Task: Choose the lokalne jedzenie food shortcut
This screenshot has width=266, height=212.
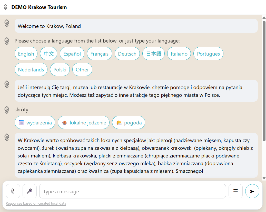Action: 84,123
